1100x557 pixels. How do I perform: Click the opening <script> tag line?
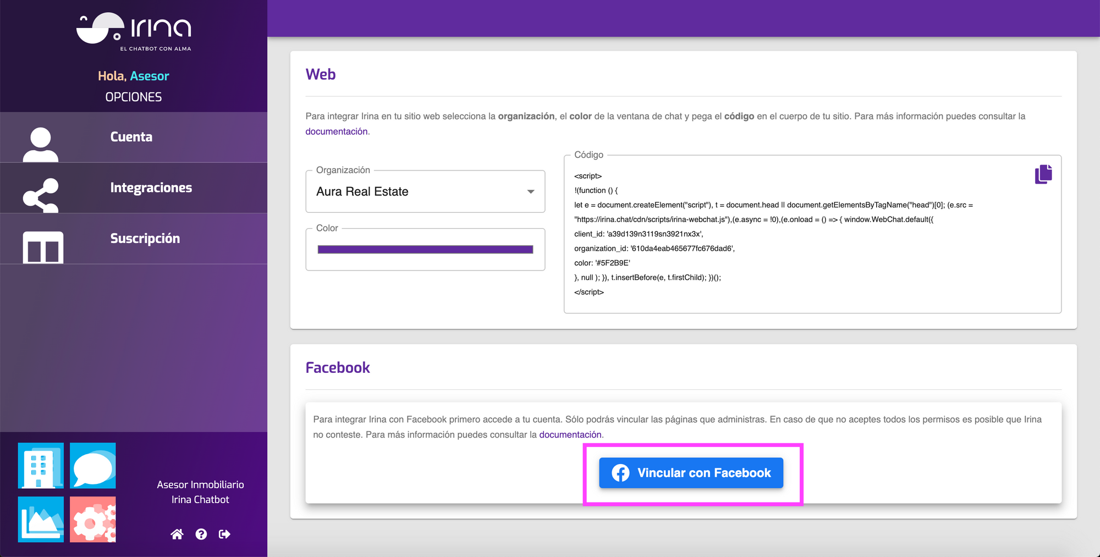pyautogui.click(x=588, y=176)
